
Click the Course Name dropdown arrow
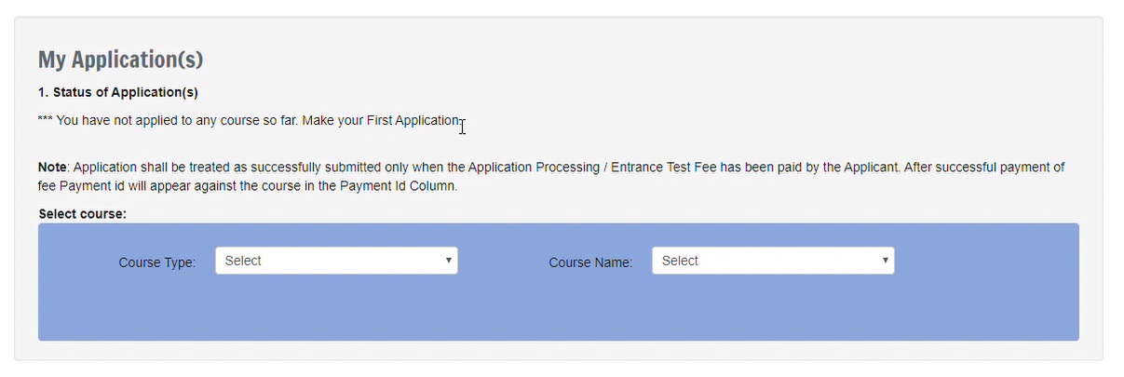click(x=885, y=261)
